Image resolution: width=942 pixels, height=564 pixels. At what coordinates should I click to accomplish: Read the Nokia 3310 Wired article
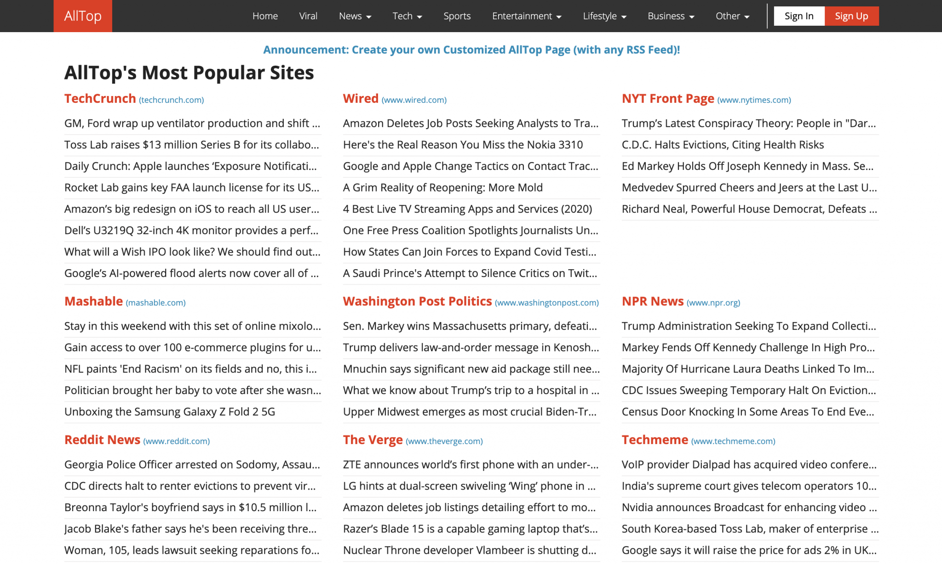pyautogui.click(x=463, y=145)
